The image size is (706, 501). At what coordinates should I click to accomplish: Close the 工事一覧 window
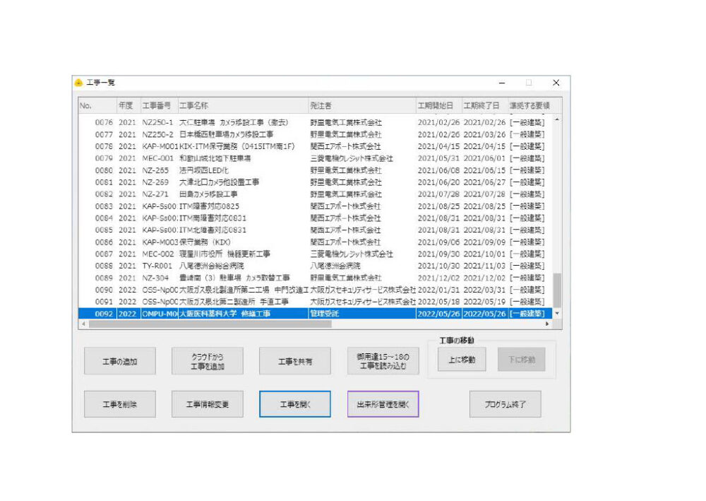(x=556, y=83)
